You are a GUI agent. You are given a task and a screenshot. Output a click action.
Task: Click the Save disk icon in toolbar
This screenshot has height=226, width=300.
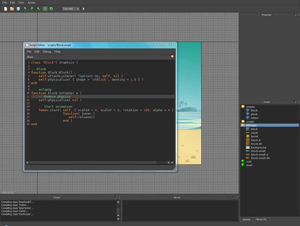click(18, 9)
